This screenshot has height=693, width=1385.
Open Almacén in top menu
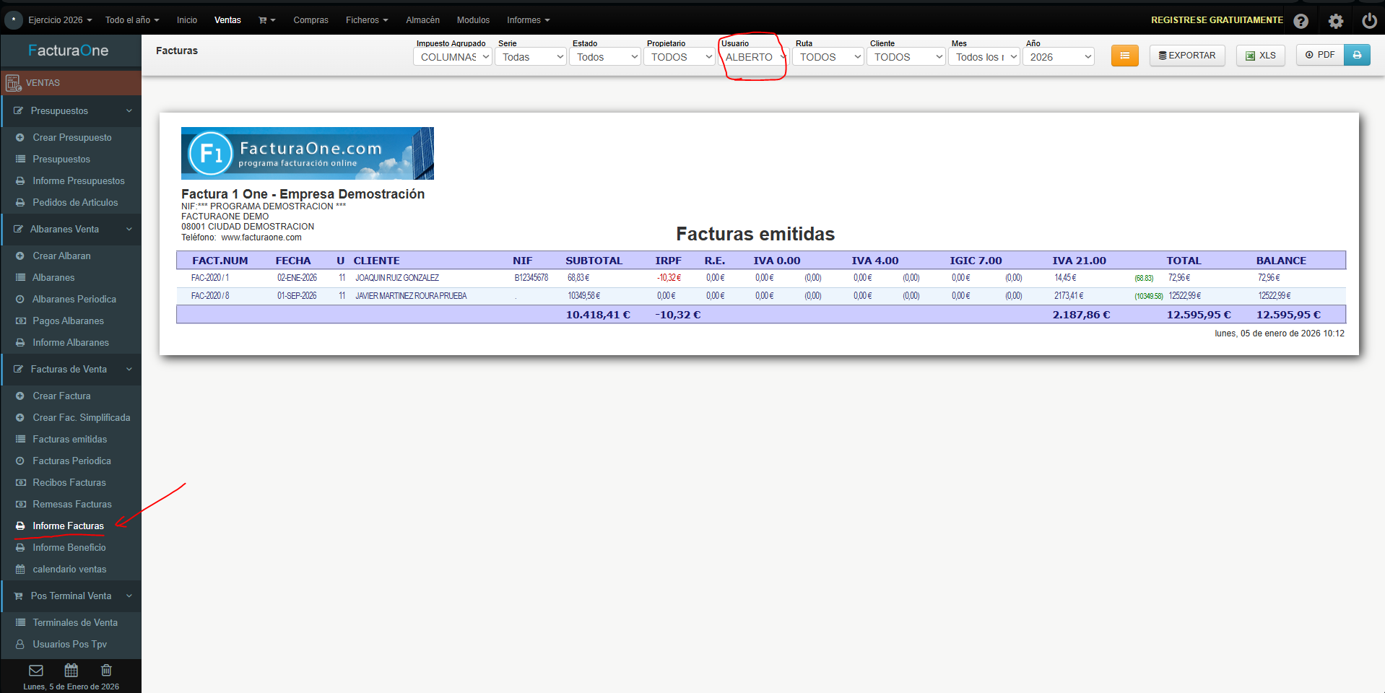(x=422, y=20)
